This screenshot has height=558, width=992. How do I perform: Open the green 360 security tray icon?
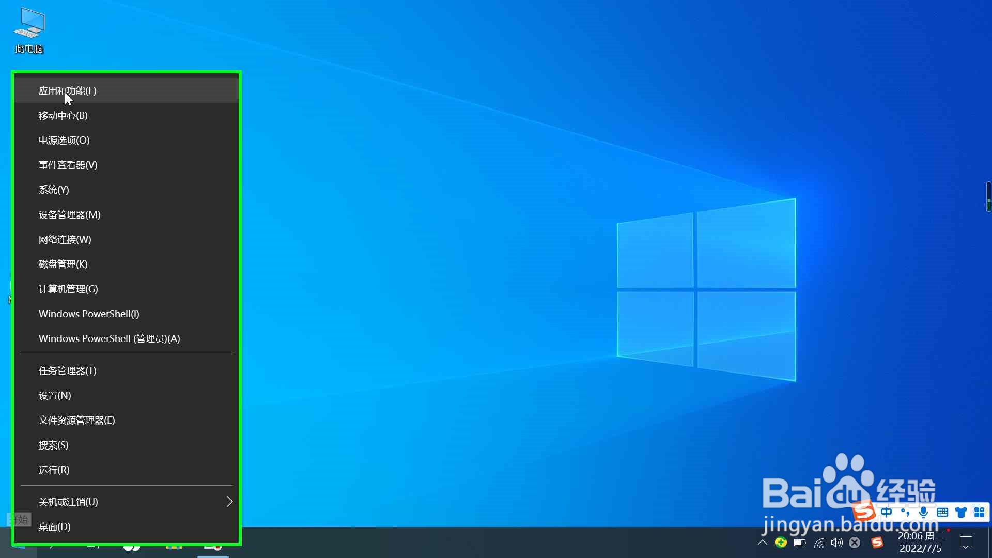(x=781, y=542)
